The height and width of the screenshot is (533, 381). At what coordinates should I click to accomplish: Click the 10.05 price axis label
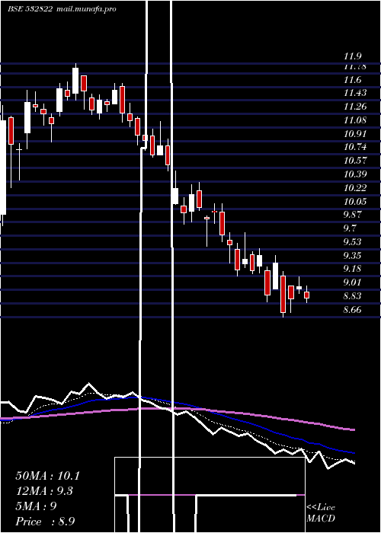pos(355,201)
